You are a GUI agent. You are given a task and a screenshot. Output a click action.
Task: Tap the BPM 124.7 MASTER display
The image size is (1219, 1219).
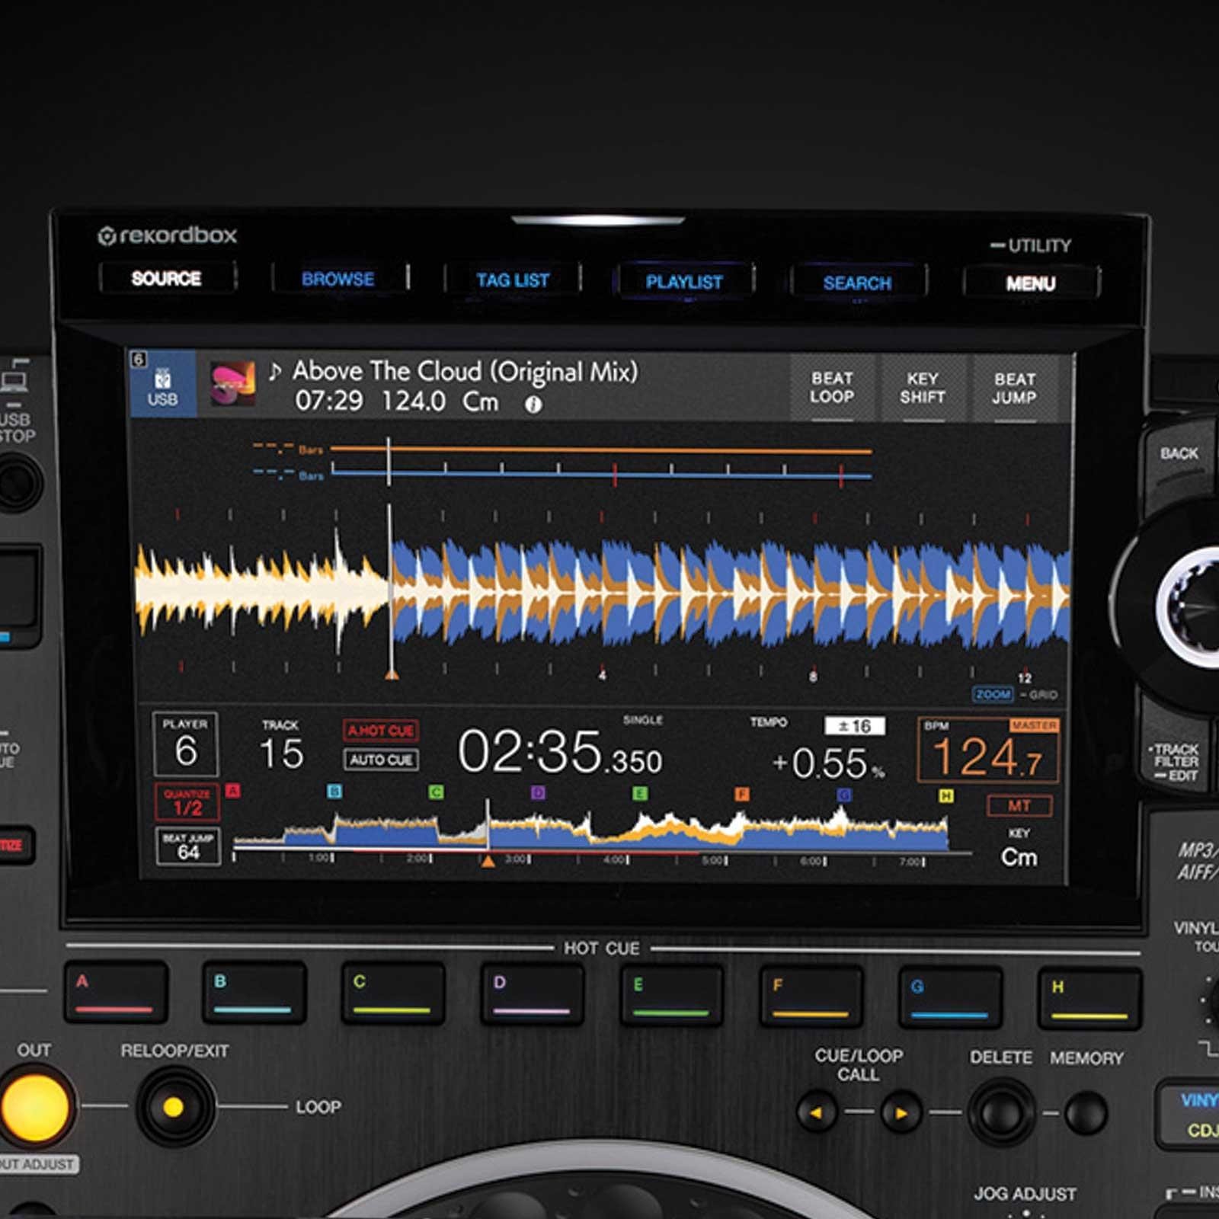pos(988,750)
